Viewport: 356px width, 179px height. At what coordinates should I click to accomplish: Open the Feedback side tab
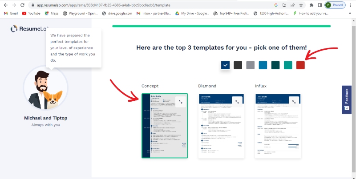point(347,99)
